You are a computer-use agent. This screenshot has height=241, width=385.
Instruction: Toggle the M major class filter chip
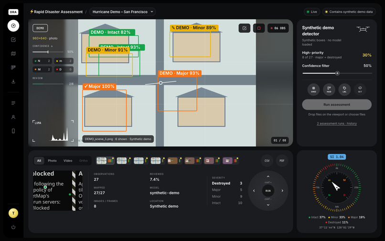(x=42, y=69)
